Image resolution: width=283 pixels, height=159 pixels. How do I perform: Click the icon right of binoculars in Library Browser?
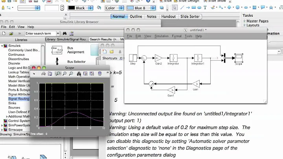pyautogui.click(x=72, y=33)
